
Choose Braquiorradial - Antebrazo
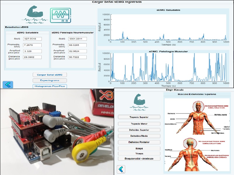click(139, 158)
